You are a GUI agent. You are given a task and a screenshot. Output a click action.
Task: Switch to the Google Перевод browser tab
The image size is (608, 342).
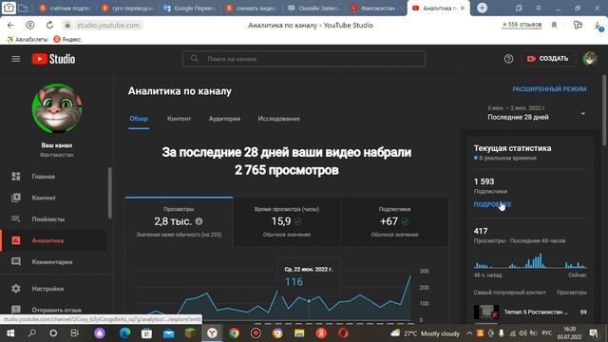pyautogui.click(x=190, y=9)
